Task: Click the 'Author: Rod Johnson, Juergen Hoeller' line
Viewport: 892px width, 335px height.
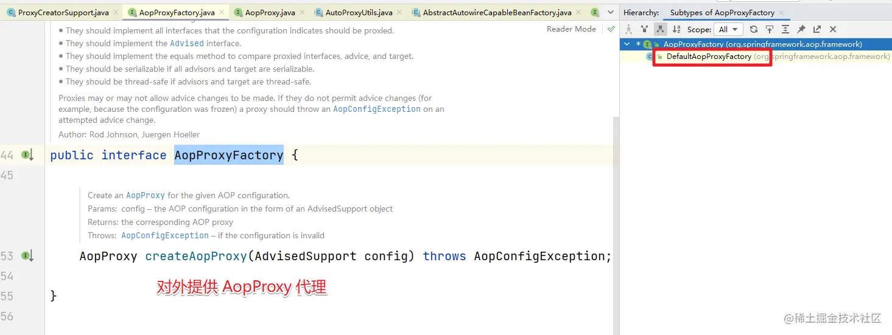Action: (x=129, y=134)
